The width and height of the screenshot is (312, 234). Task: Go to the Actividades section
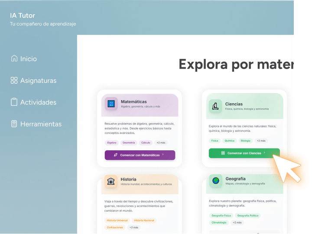click(x=38, y=102)
